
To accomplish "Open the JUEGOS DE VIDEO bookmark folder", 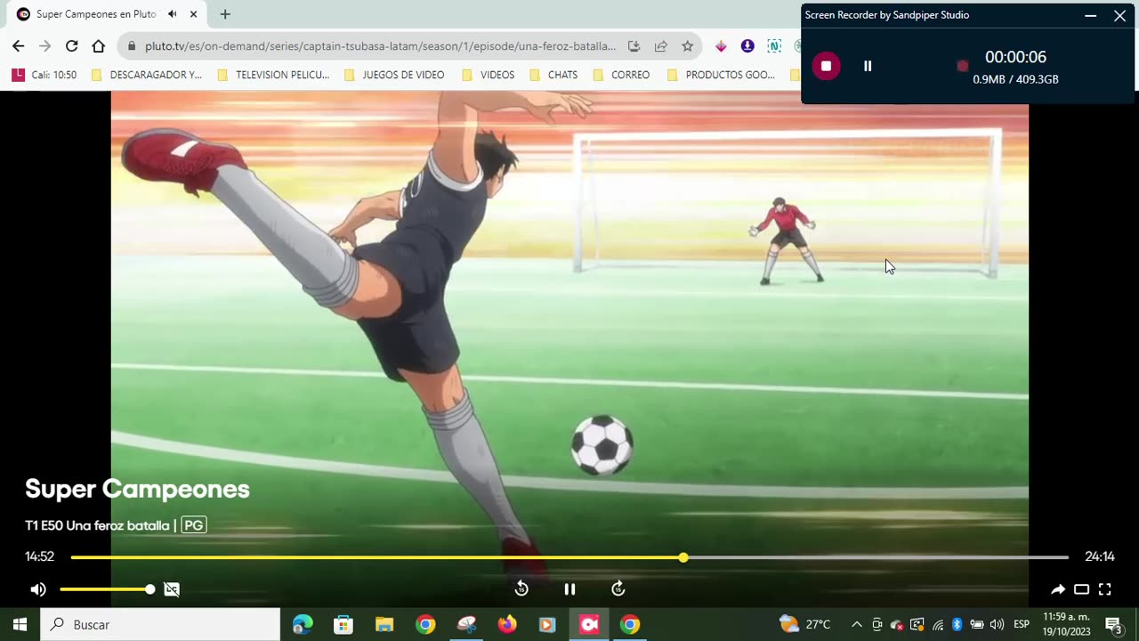I will tap(394, 75).
